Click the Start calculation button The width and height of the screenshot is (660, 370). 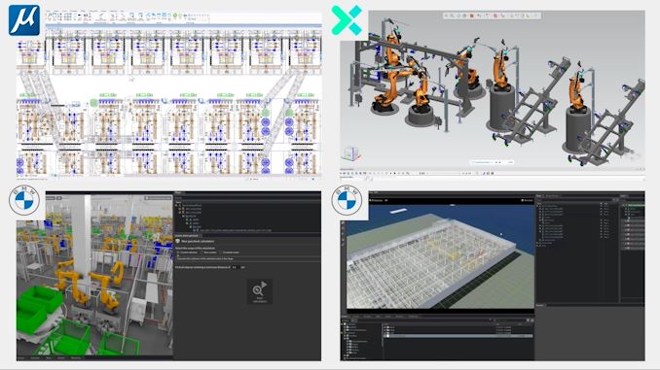click(259, 291)
